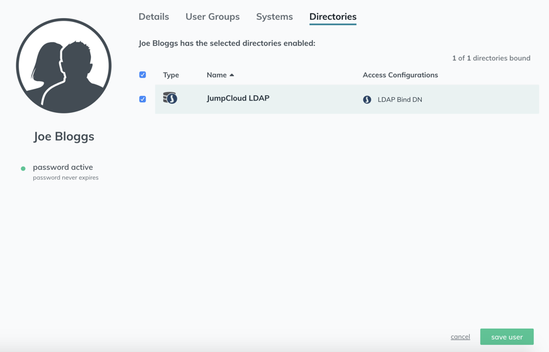Click the LDAP Bind DN label
Image resolution: width=549 pixels, height=352 pixels.
click(x=400, y=100)
